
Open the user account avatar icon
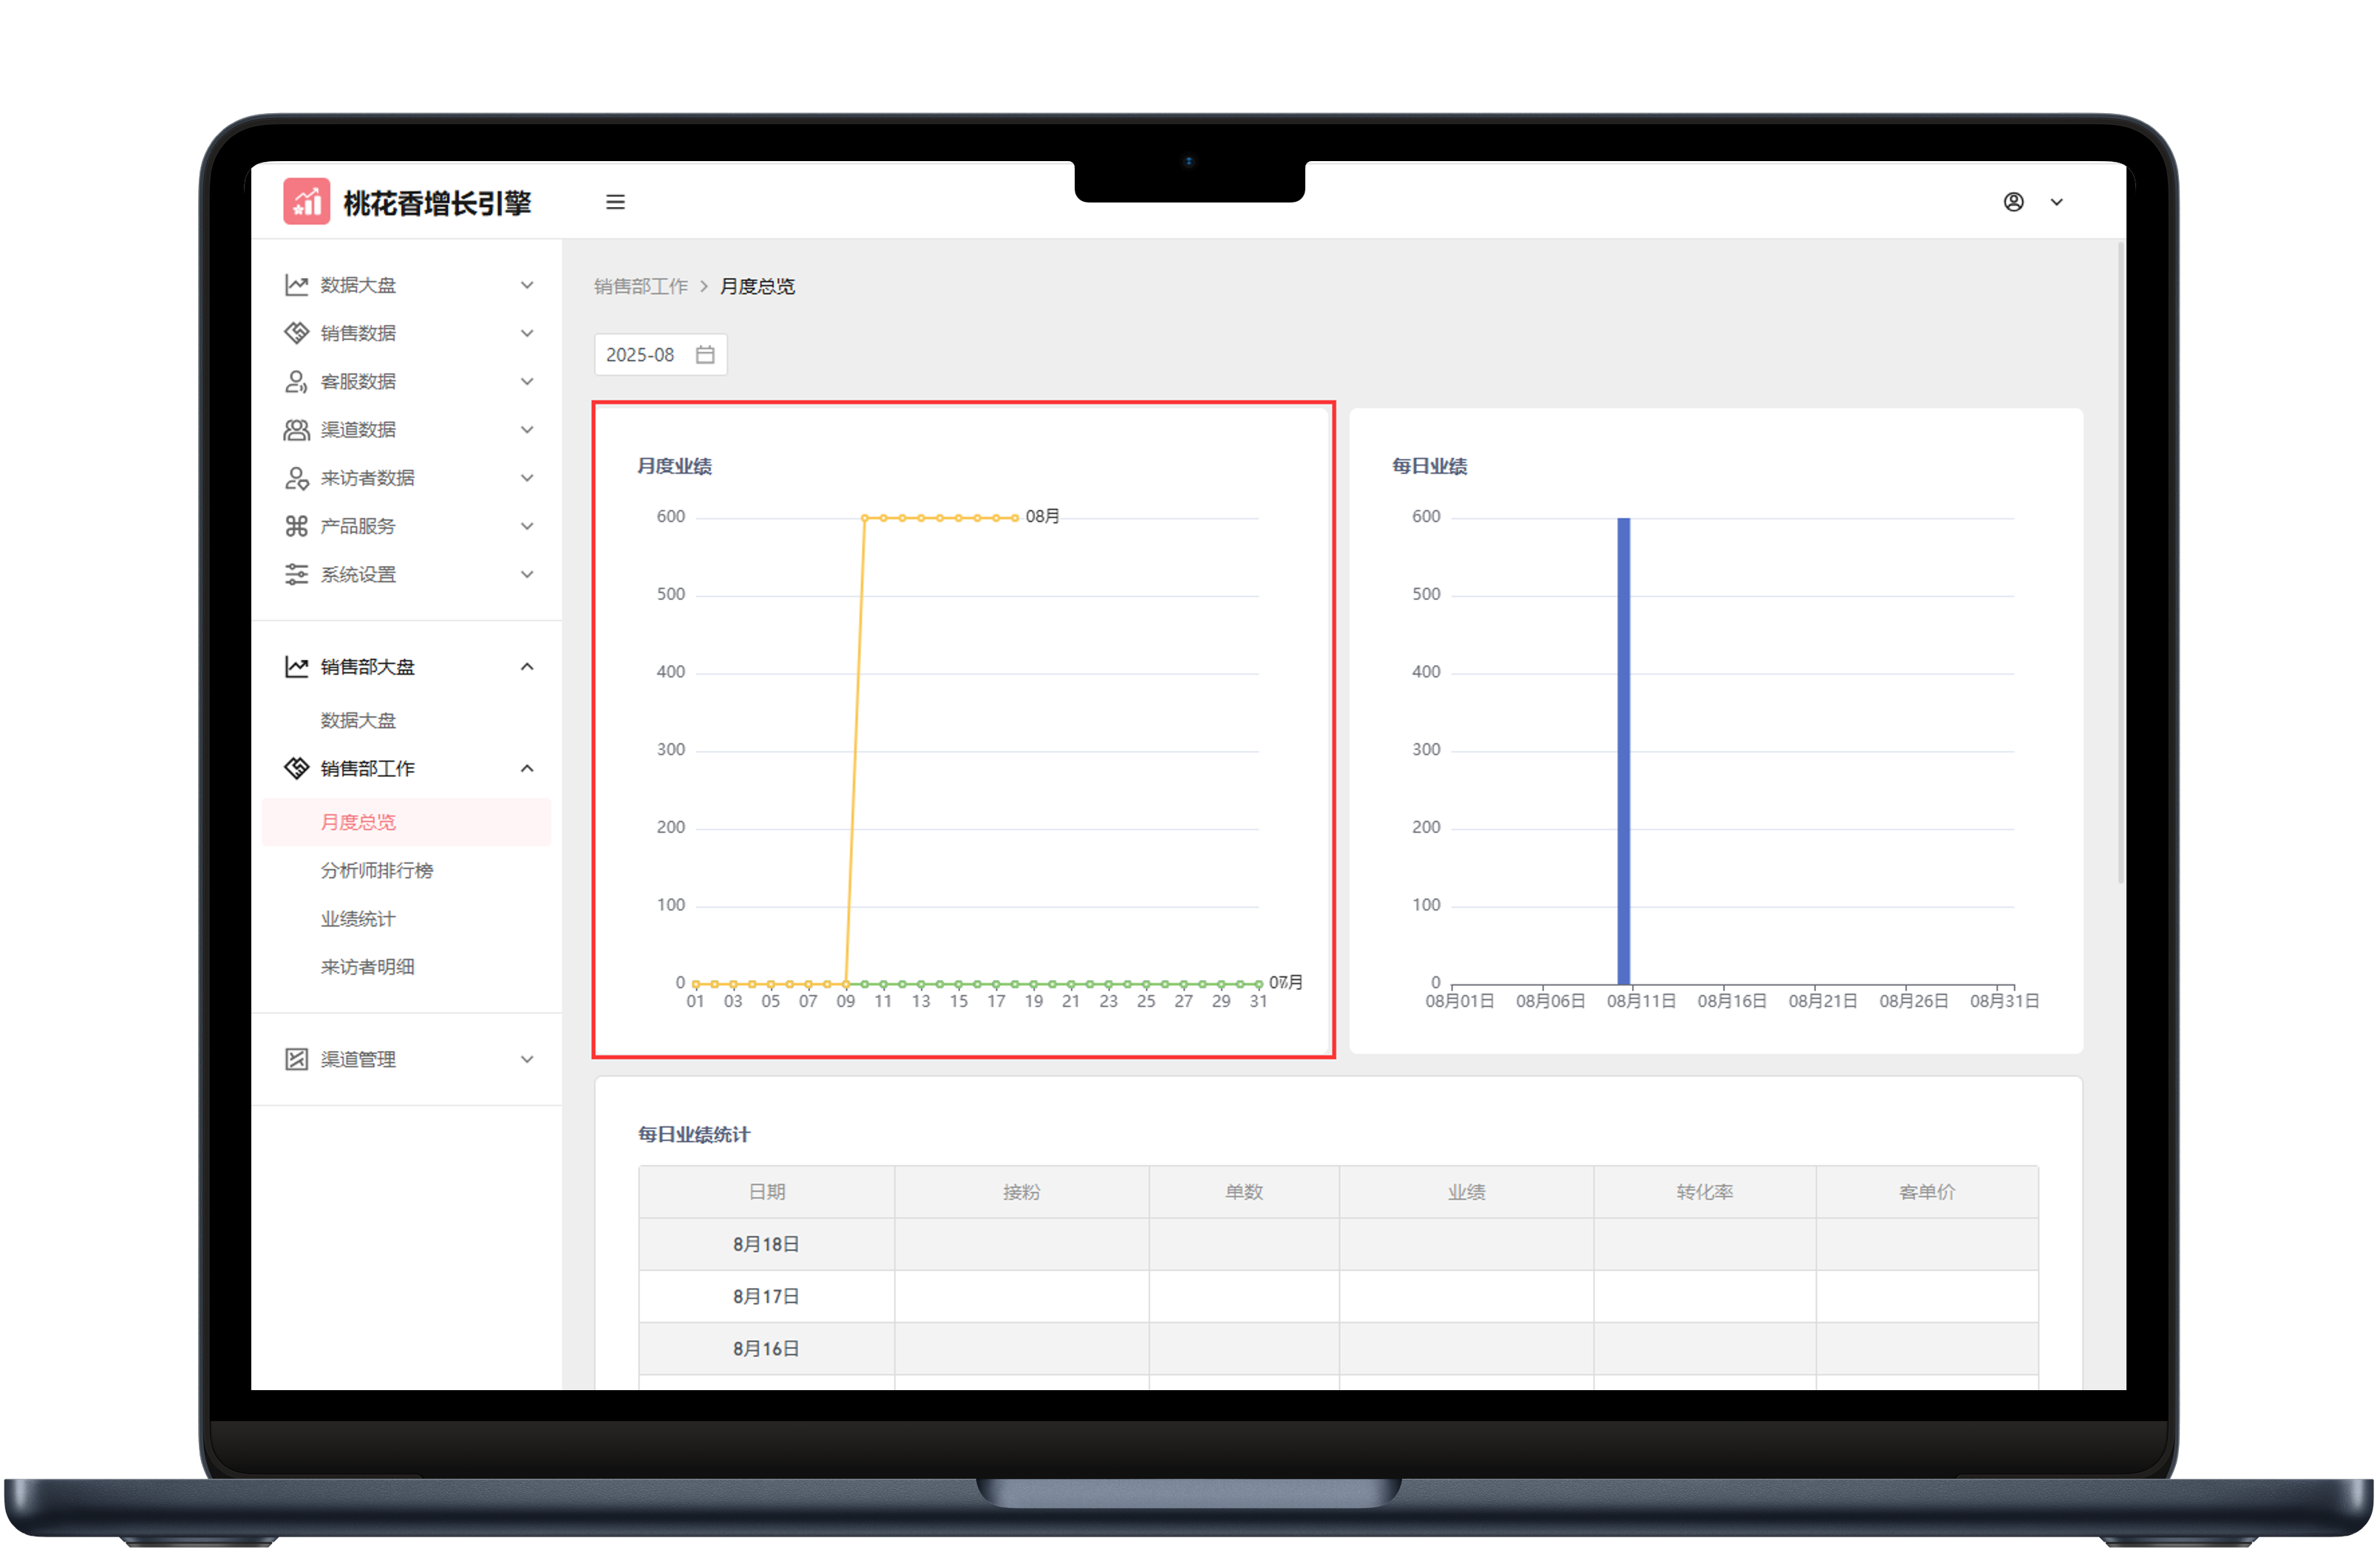(2013, 202)
